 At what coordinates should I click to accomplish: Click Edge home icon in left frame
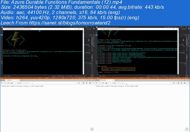(x=12, y=83)
